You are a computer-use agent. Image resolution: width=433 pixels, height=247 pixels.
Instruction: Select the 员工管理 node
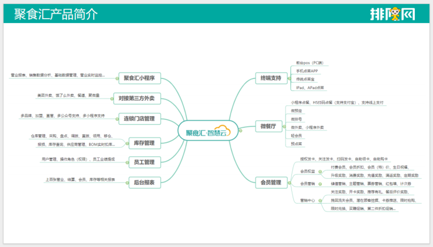coord(145,162)
